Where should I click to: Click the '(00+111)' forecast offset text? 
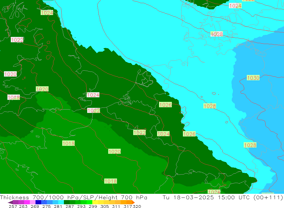[268, 197]
